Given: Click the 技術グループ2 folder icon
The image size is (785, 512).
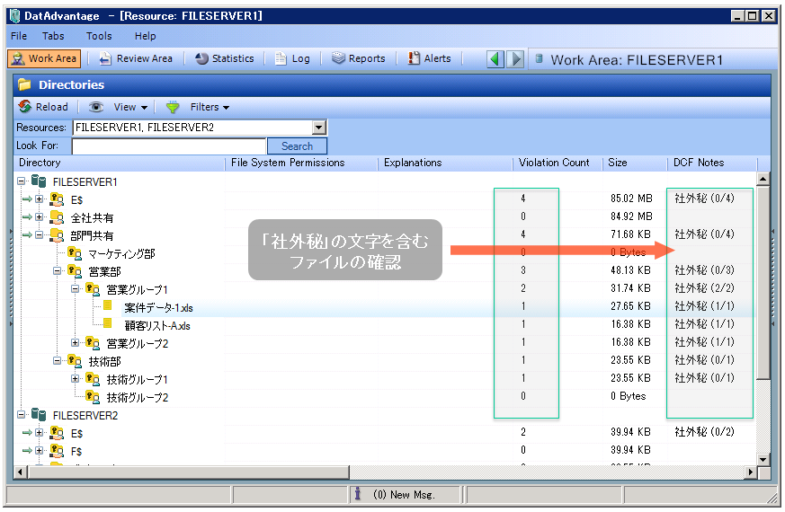Looking at the screenshot, I should point(93,397).
